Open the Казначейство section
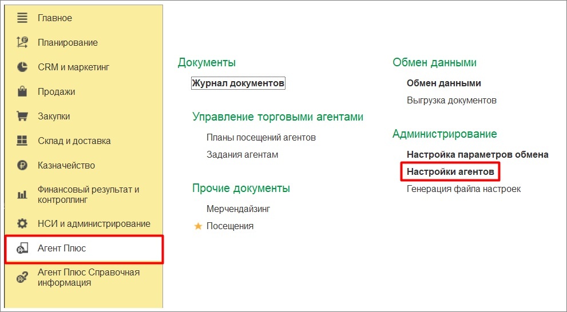The image size is (567, 312). point(66,165)
